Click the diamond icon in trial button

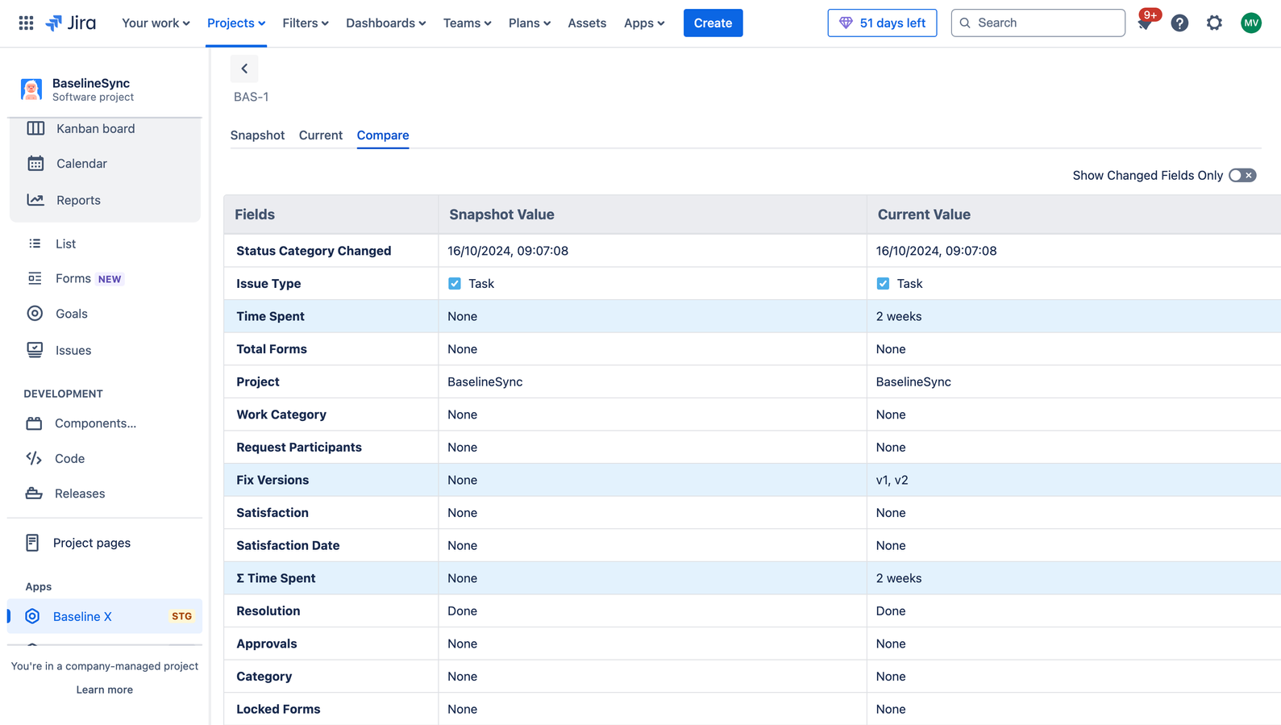pyautogui.click(x=846, y=23)
